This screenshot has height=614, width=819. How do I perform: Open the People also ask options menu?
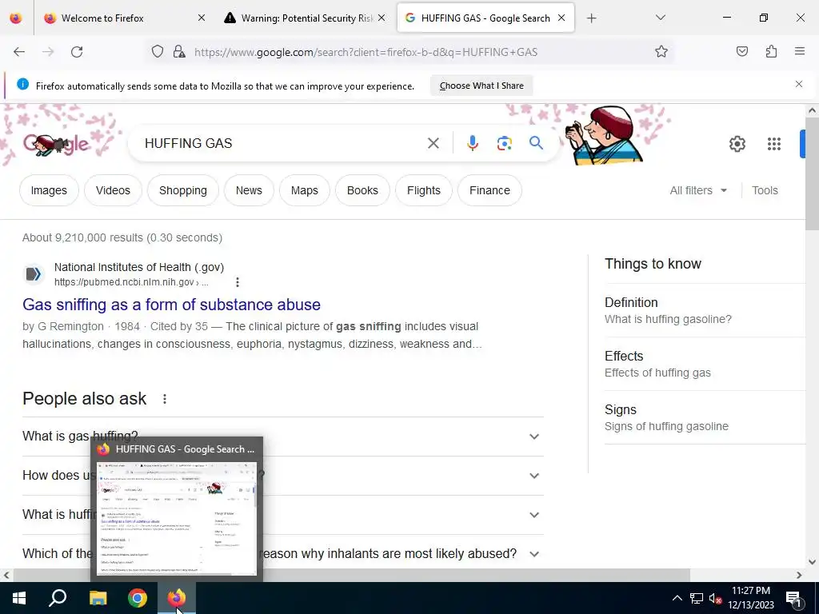(165, 399)
